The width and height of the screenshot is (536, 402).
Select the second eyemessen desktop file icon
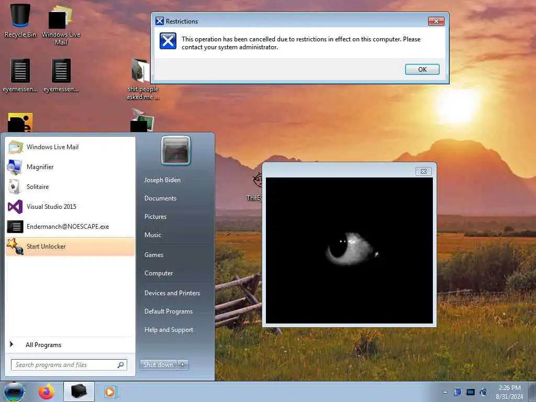point(61,75)
